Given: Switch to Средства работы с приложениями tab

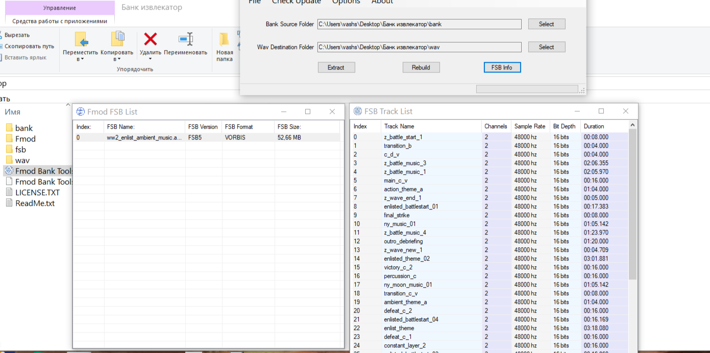Looking at the screenshot, I should tap(60, 21).
